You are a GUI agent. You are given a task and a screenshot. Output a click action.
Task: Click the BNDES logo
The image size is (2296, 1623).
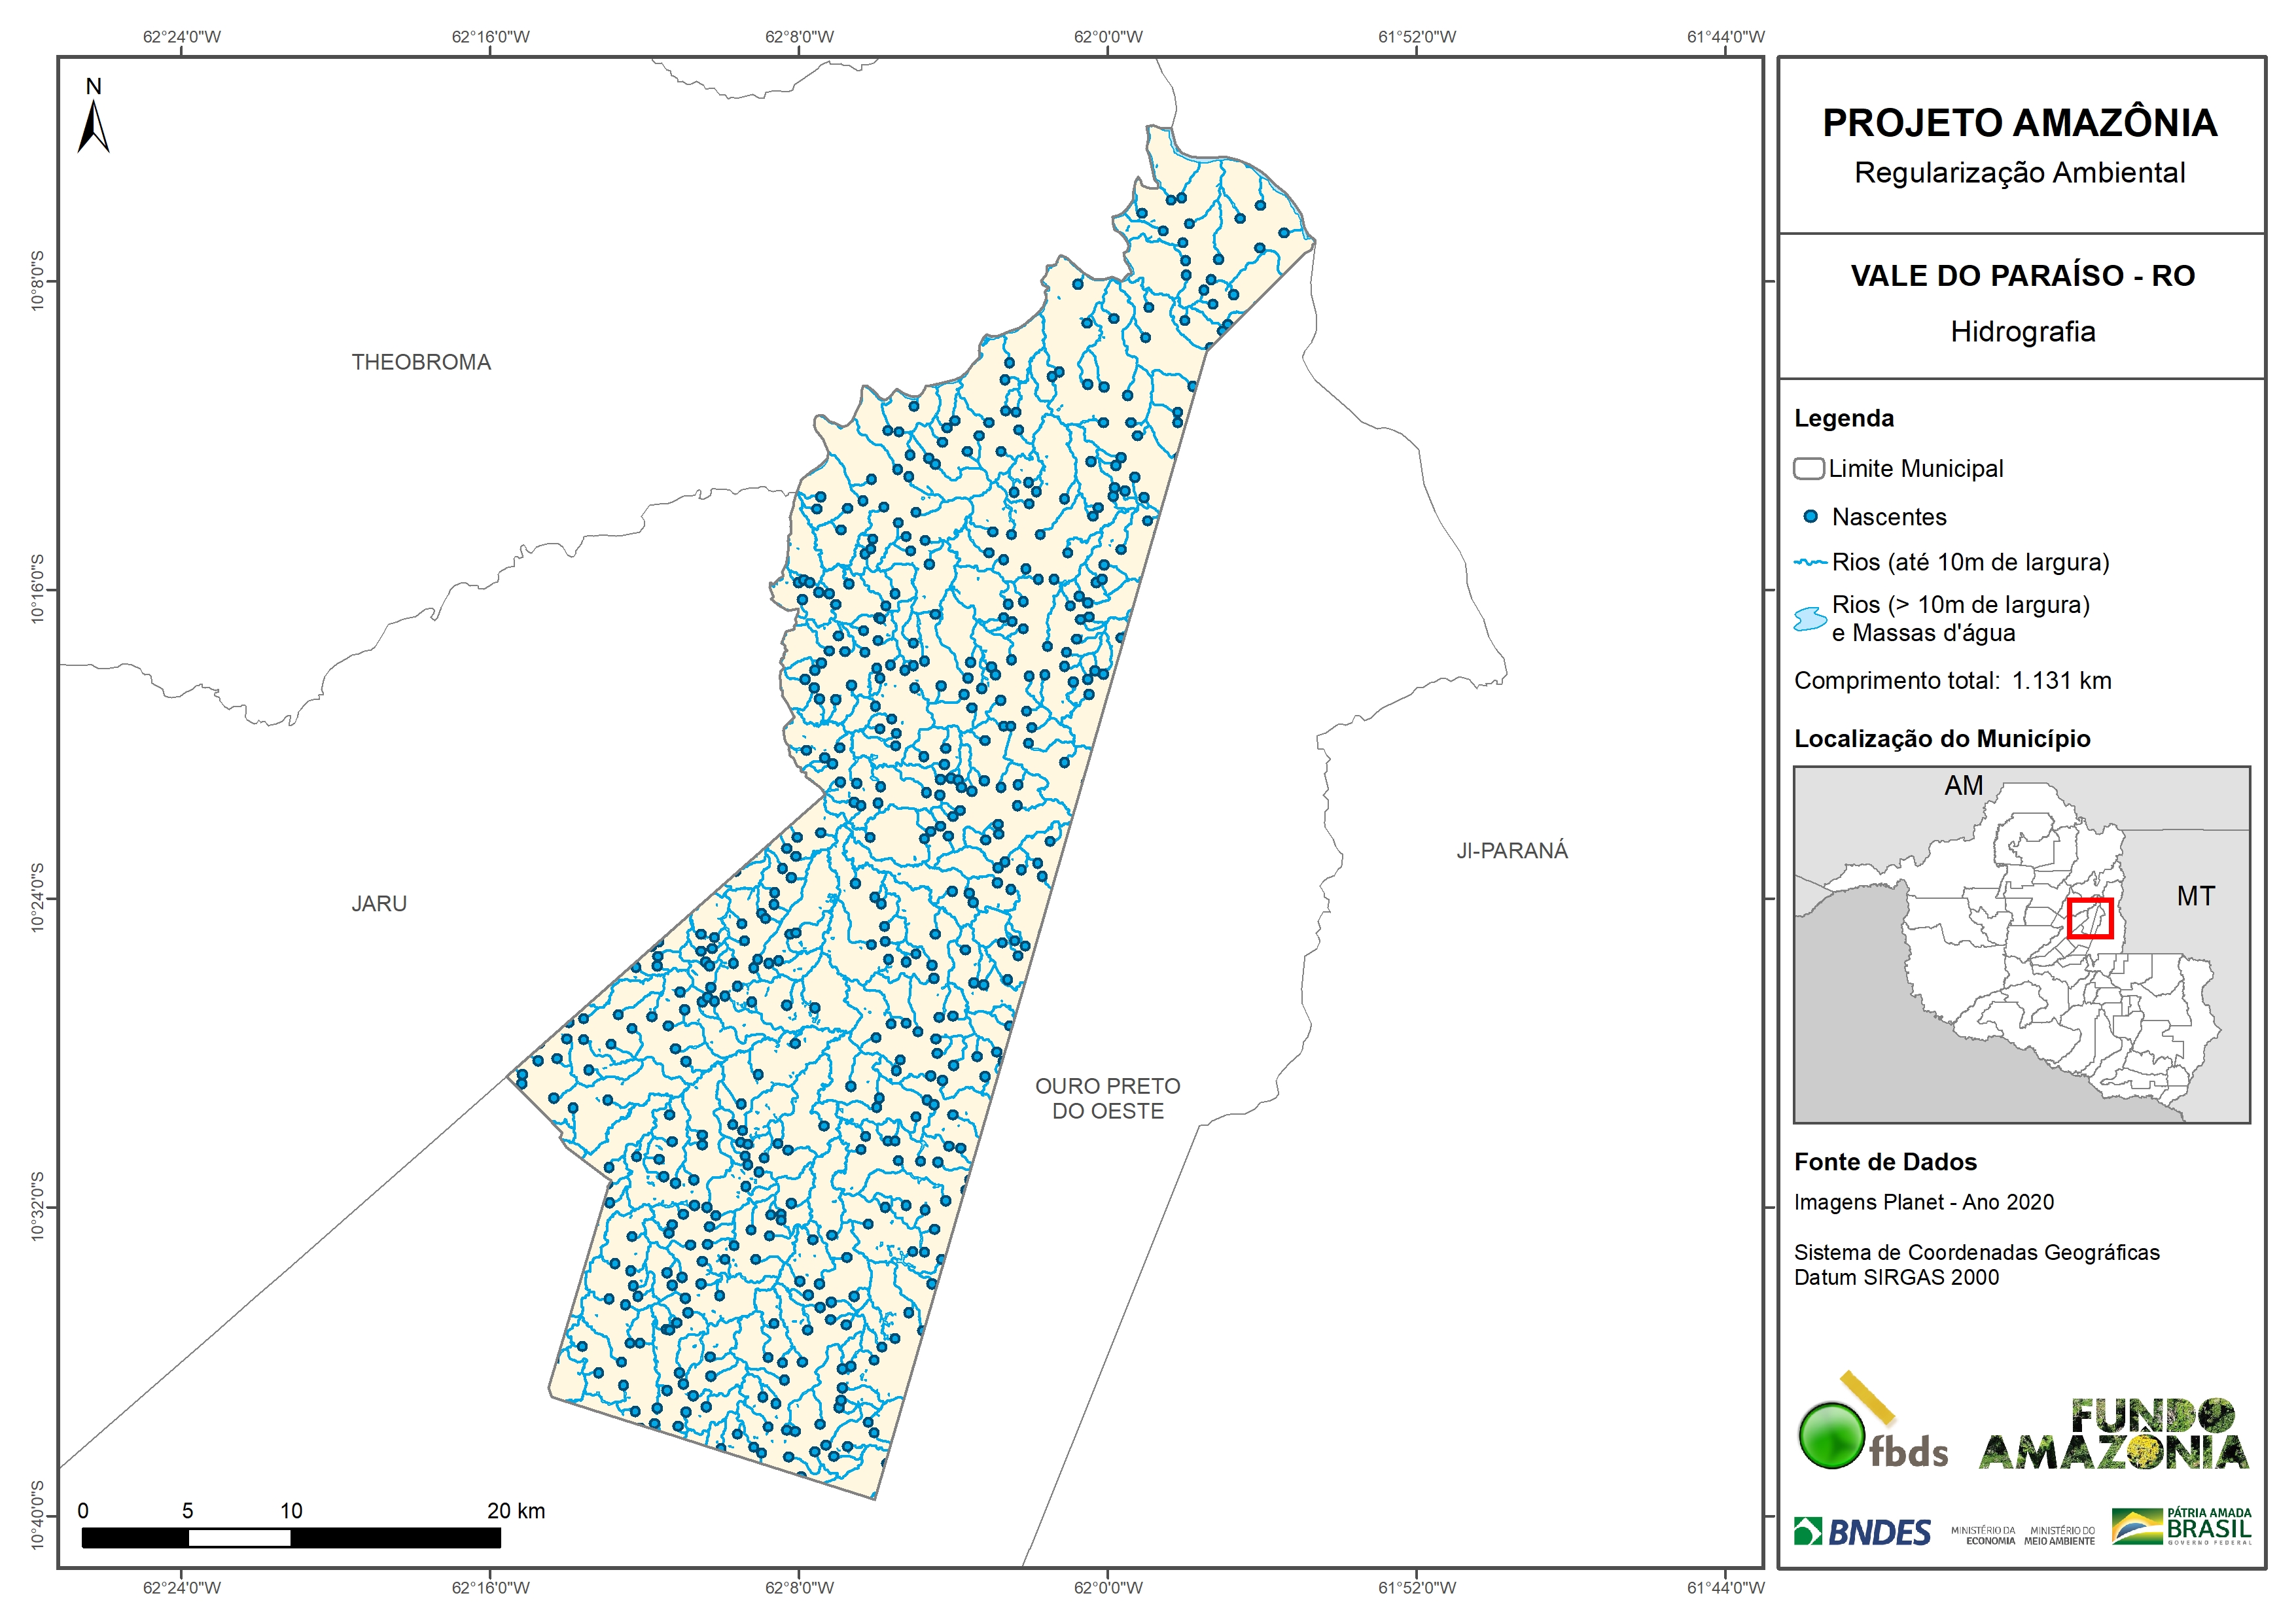pyautogui.click(x=1862, y=1532)
